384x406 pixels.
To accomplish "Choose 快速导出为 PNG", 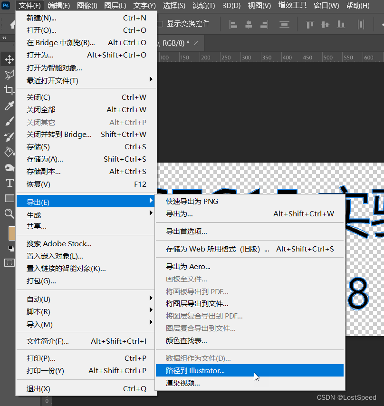I will [x=250, y=201].
